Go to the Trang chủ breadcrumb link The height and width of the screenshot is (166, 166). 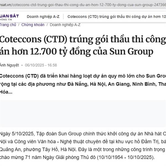coord(8,25)
